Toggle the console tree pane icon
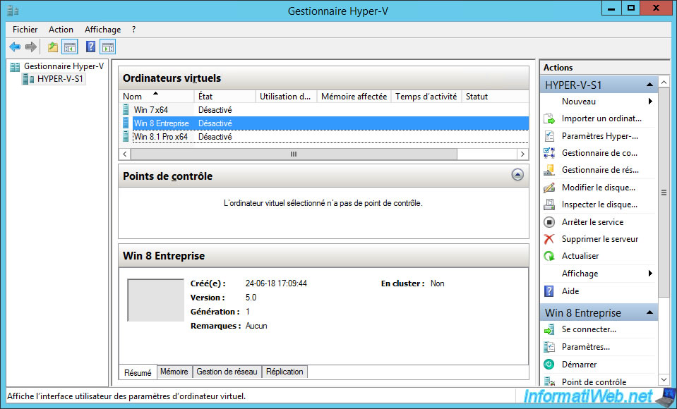 [x=69, y=47]
